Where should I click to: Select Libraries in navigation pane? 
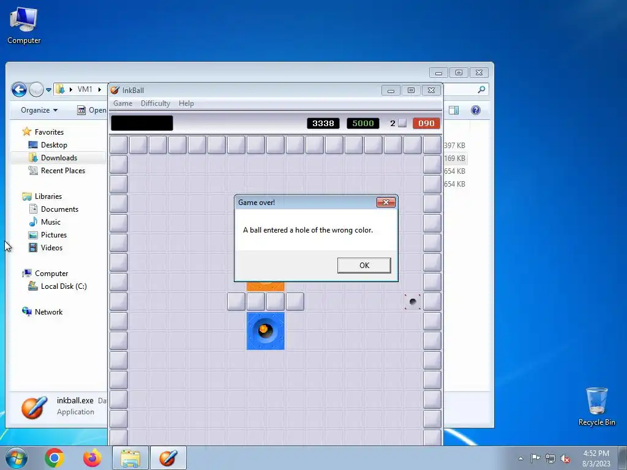(x=48, y=196)
